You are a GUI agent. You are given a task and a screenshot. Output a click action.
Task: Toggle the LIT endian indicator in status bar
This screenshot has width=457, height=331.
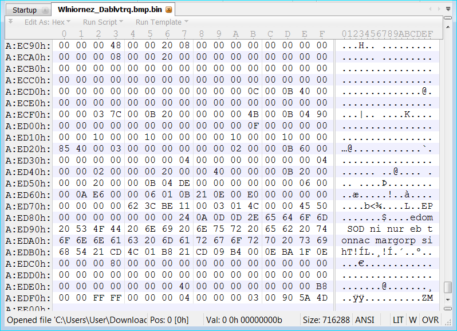(x=398, y=320)
